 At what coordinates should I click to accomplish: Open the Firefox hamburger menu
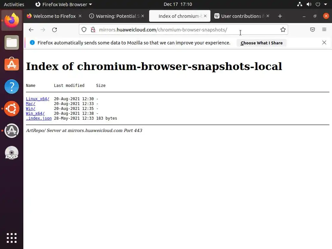[324, 30]
